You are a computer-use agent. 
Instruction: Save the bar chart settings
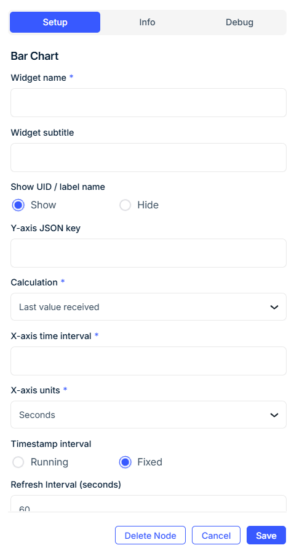click(266, 535)
